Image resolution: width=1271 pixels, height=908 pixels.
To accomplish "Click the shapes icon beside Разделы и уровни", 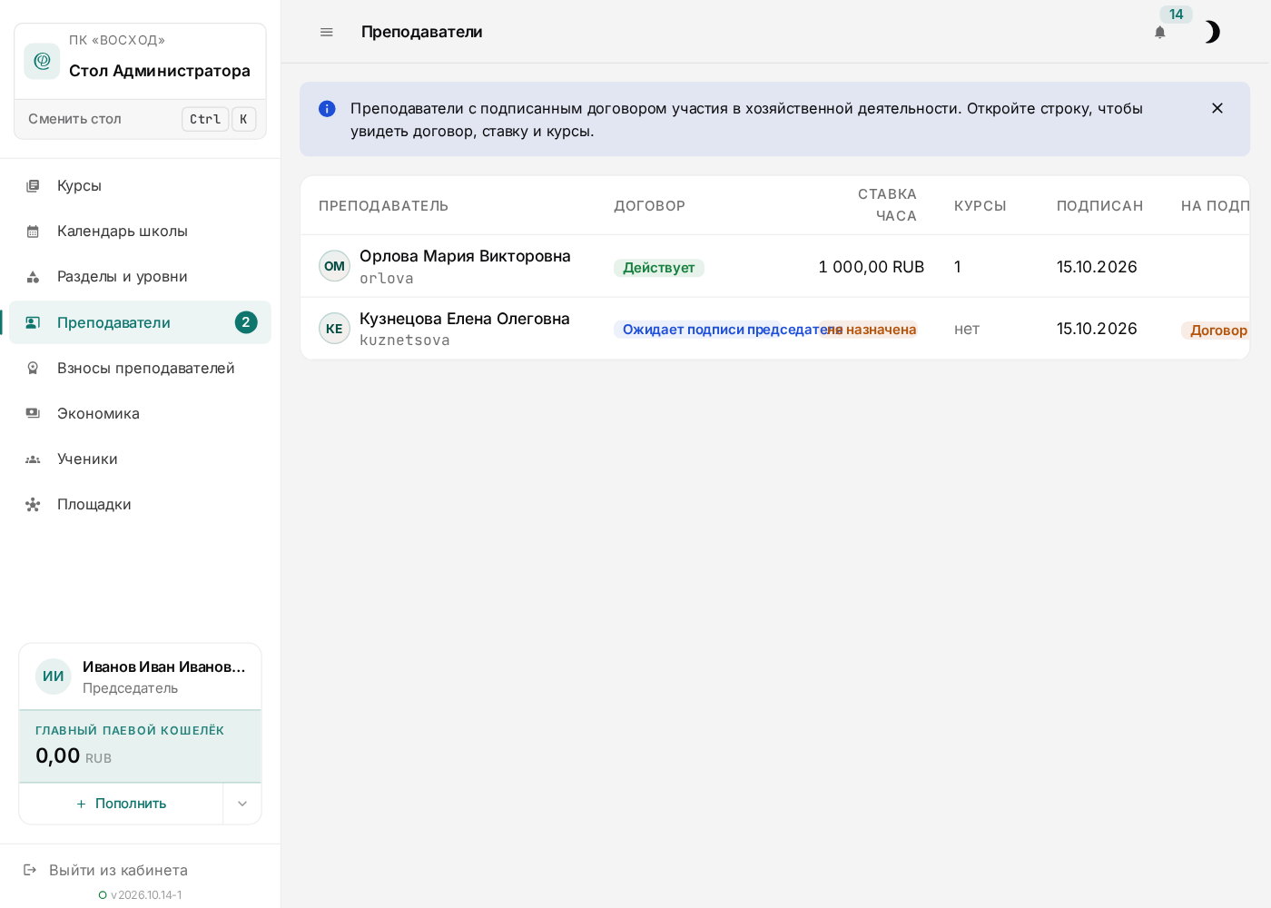I will click(x=33, y=277).
